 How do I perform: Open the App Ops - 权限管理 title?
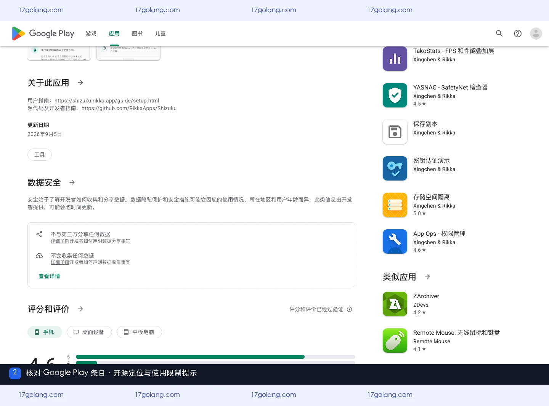439,233
